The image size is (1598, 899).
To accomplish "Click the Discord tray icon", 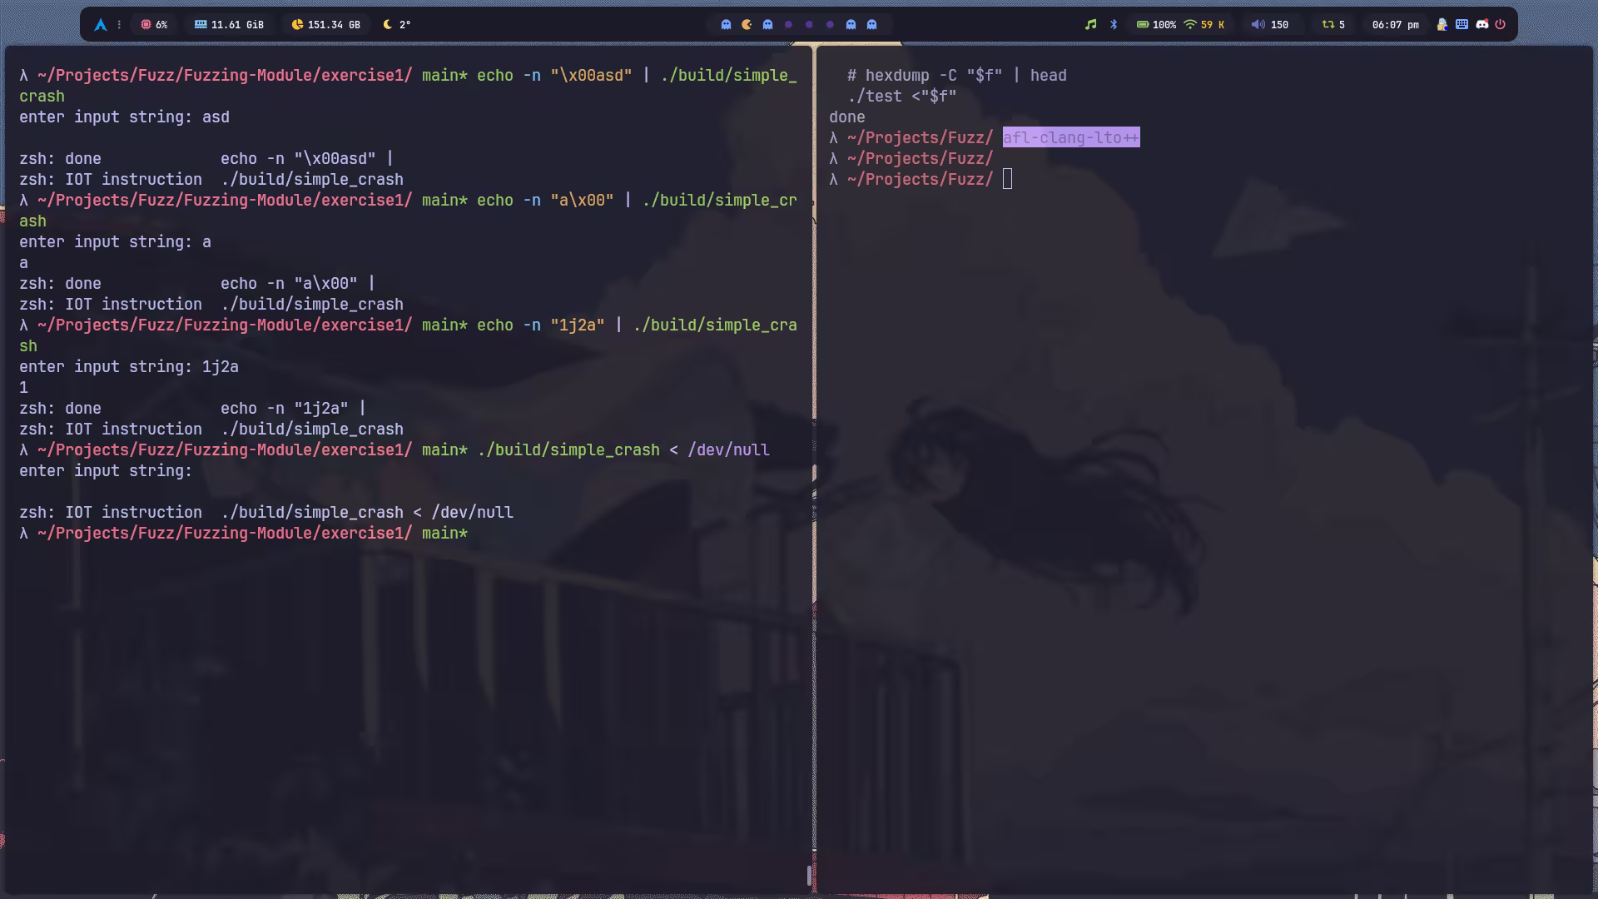I will (x=1482, y=25).
